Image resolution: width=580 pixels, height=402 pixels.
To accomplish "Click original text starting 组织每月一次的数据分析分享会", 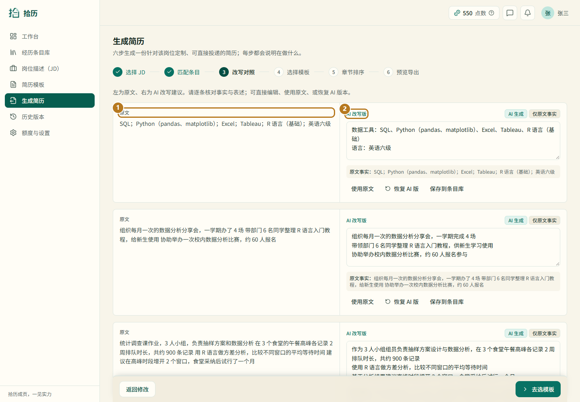I will (x=225, y=235).
